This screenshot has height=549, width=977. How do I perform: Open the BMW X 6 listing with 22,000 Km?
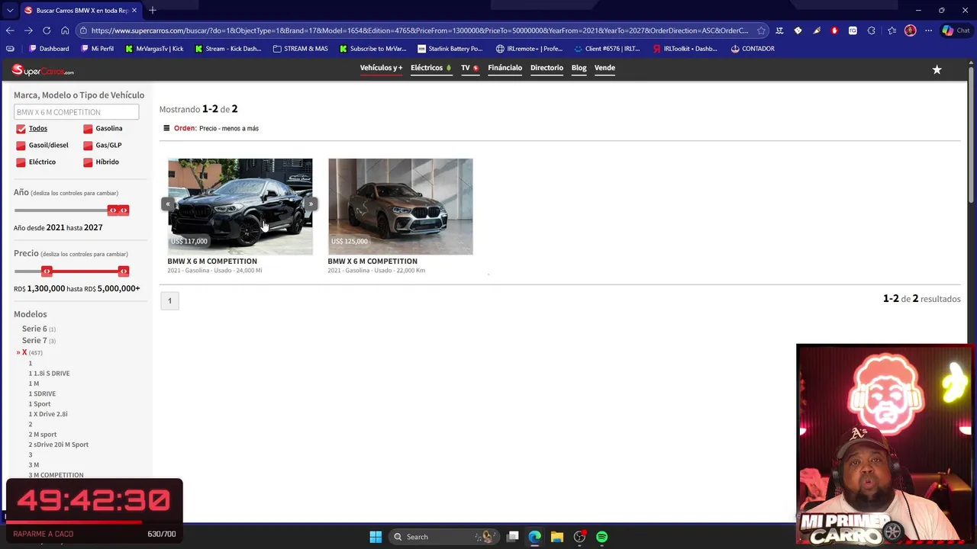(x=372, y=262)
